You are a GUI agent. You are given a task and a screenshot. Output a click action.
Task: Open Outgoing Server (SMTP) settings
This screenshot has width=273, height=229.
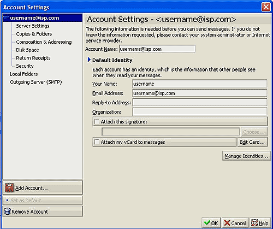[x=36, y=82]
